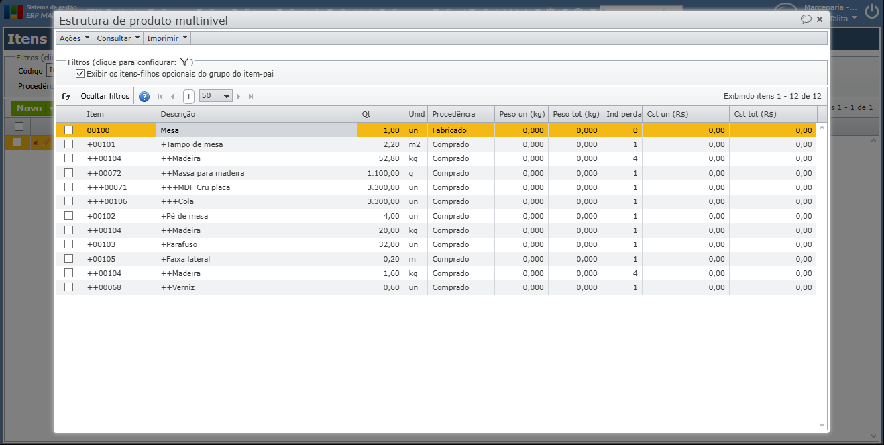
Task: Select the +00102 item code cell
Action: (119, 216)
